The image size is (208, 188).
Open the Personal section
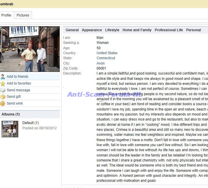click(x=193, y=30)
